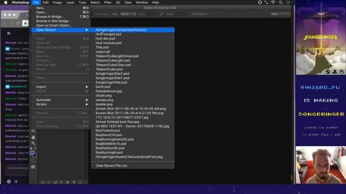Click the PlayStation logo on the Songbringer poster
The width and height of the screenshot is (346, 194).
(x=335, y=72)
